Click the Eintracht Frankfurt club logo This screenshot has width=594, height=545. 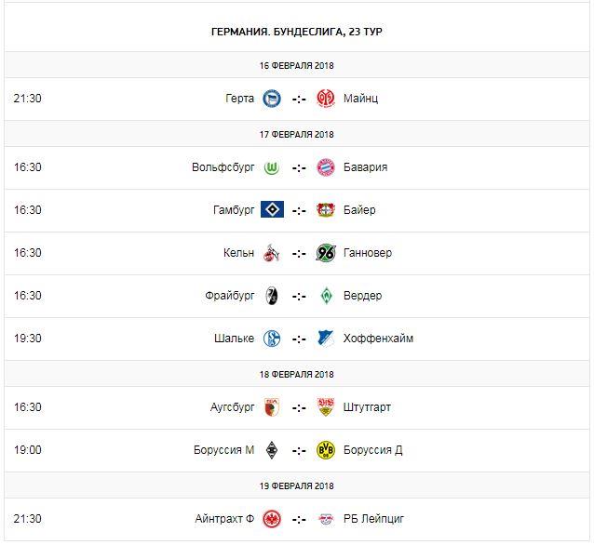[x=272, y=519]
